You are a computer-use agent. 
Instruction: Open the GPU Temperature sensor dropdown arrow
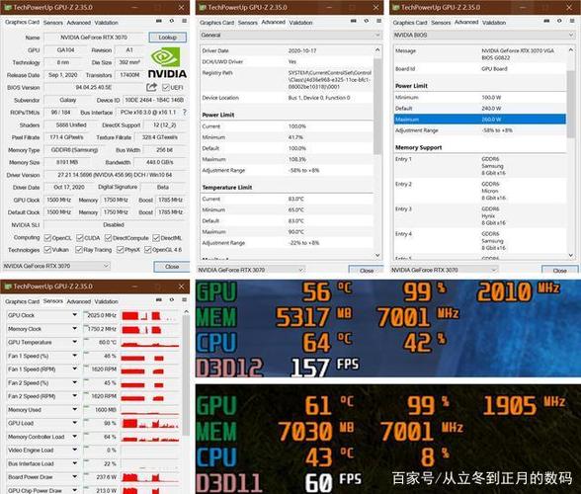click(74, 342)
